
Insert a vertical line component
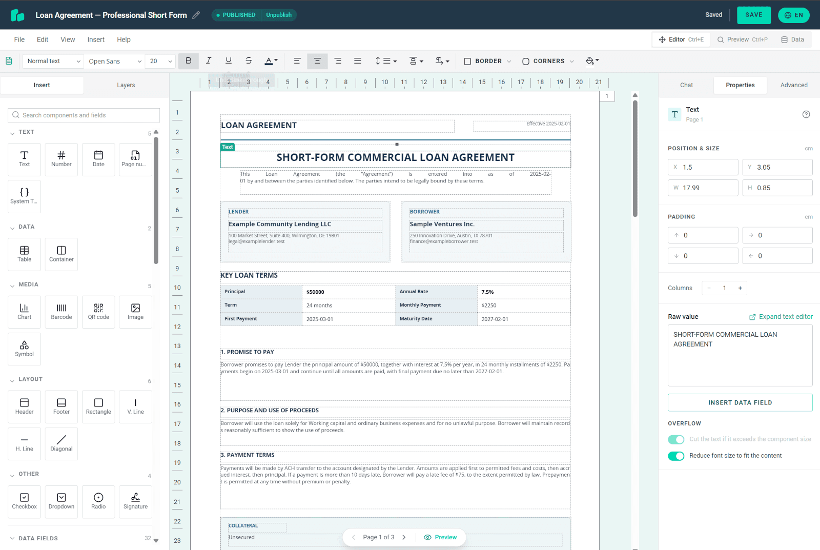click(x=135, y=407)
